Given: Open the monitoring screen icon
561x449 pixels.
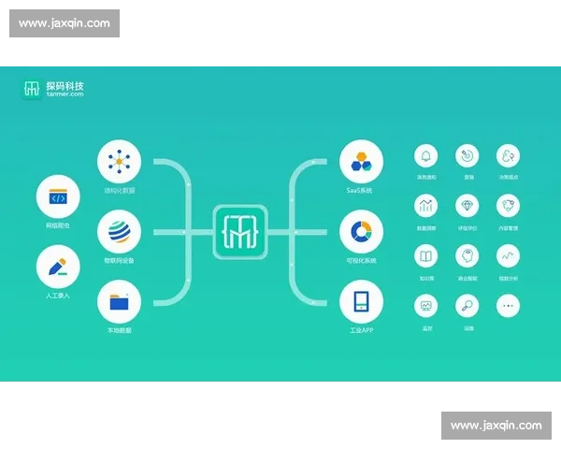Looking at the screenshot, I should (426, 306).
